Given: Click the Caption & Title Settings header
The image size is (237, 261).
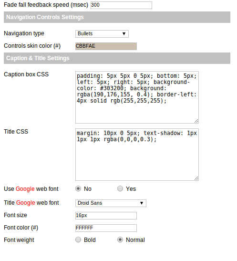Looking at the screenshot, I should click(x=117, y=58).
